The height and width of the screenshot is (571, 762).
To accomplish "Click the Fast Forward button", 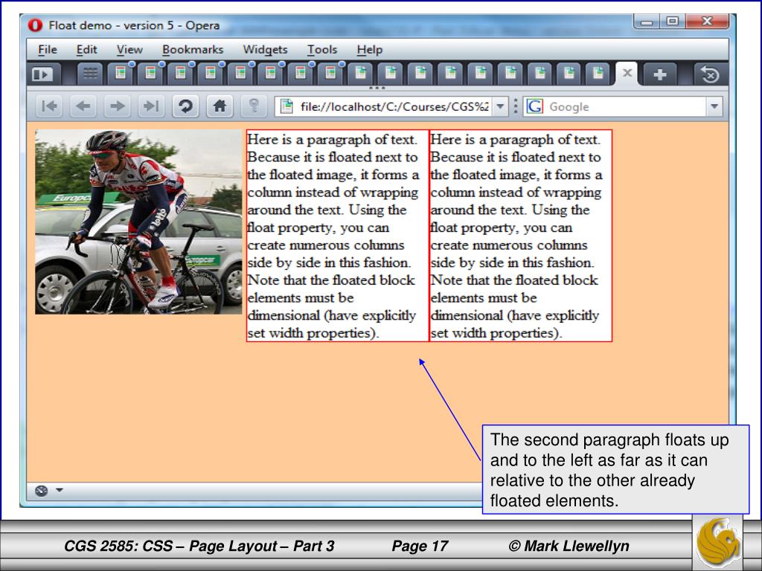I will tap(151, 106).
